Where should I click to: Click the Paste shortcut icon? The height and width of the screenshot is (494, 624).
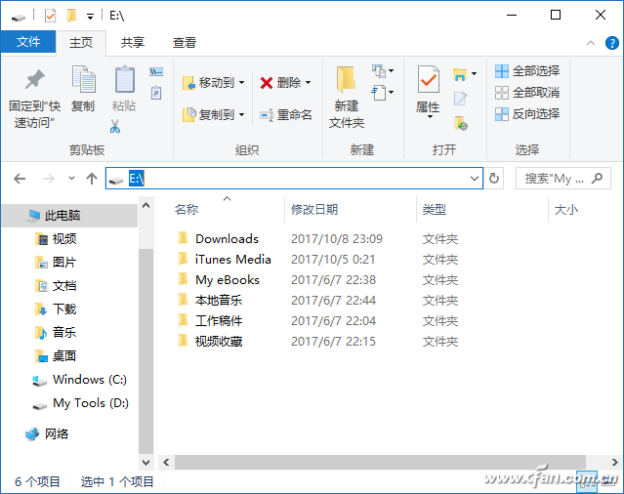coord(156,93)
